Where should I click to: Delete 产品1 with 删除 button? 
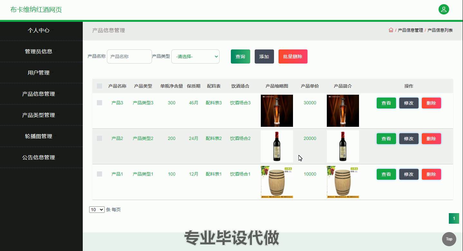pos(431,174)
